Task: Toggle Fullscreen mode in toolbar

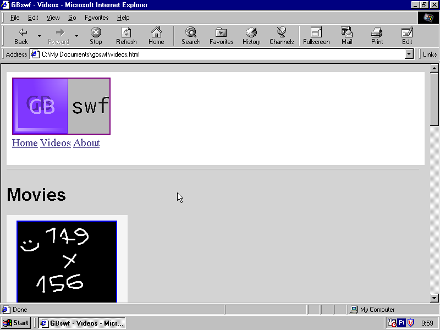Action: pyautogui.click(x=316, y=36)
